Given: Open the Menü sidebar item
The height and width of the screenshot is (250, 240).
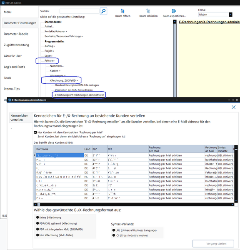Looking at the screenshot, I should (x=7, y=12).
